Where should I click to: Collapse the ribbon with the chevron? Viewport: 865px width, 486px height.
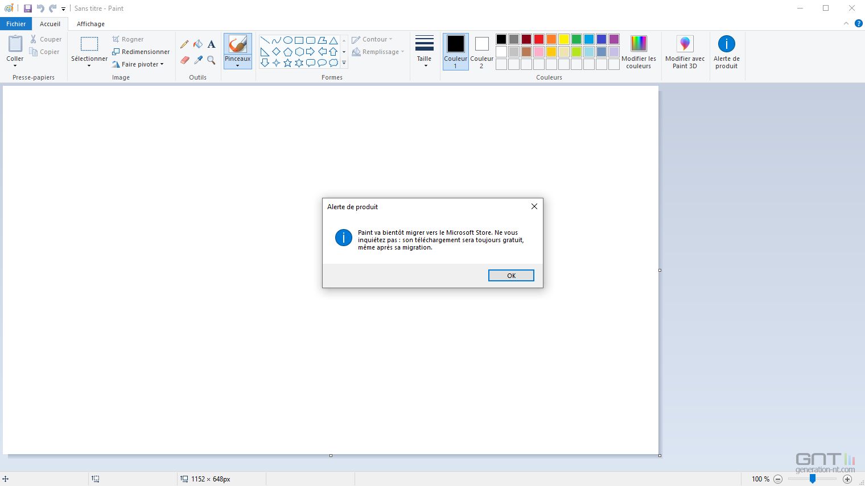pos(846,23)
